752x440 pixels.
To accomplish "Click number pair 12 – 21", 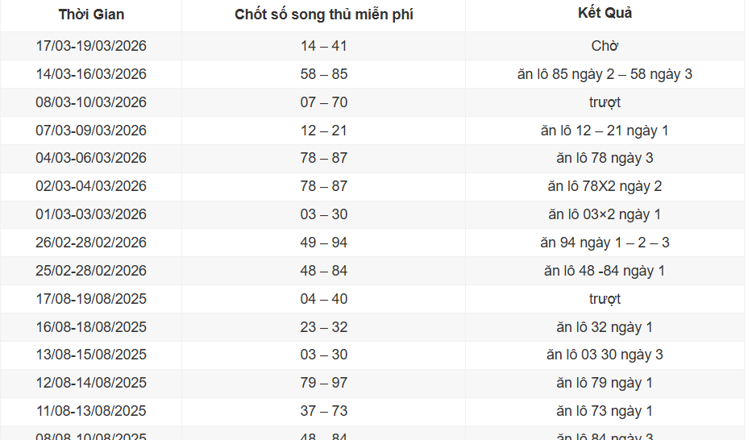I will [x=324, y=131].
